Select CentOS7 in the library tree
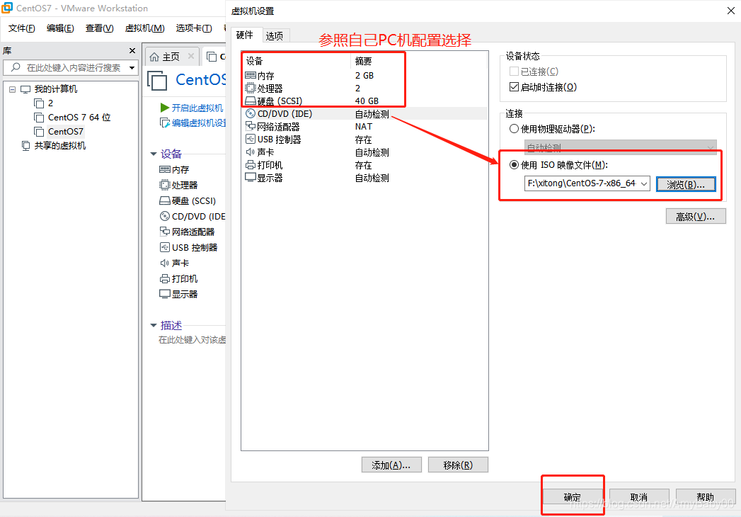The image size is (741, 517). (65, 132)
